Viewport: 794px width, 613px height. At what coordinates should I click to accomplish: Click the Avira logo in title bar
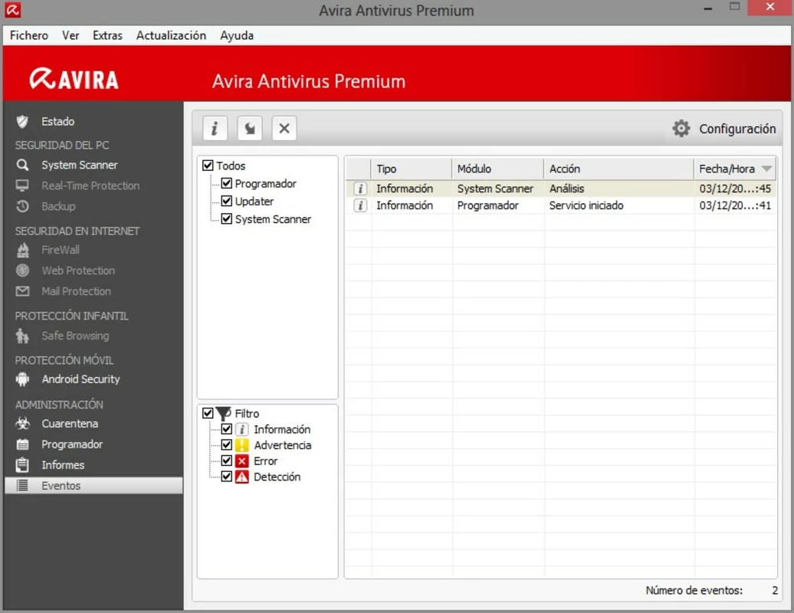(x=13, y=10)
